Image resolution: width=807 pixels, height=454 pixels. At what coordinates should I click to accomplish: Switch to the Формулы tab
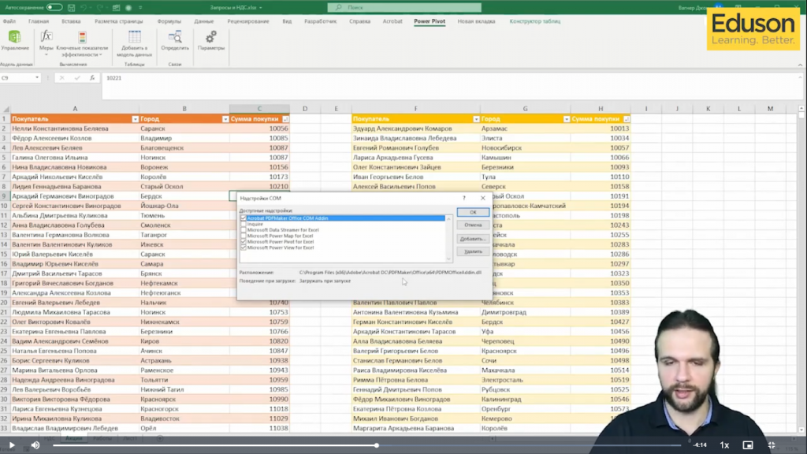click(169, 21)
